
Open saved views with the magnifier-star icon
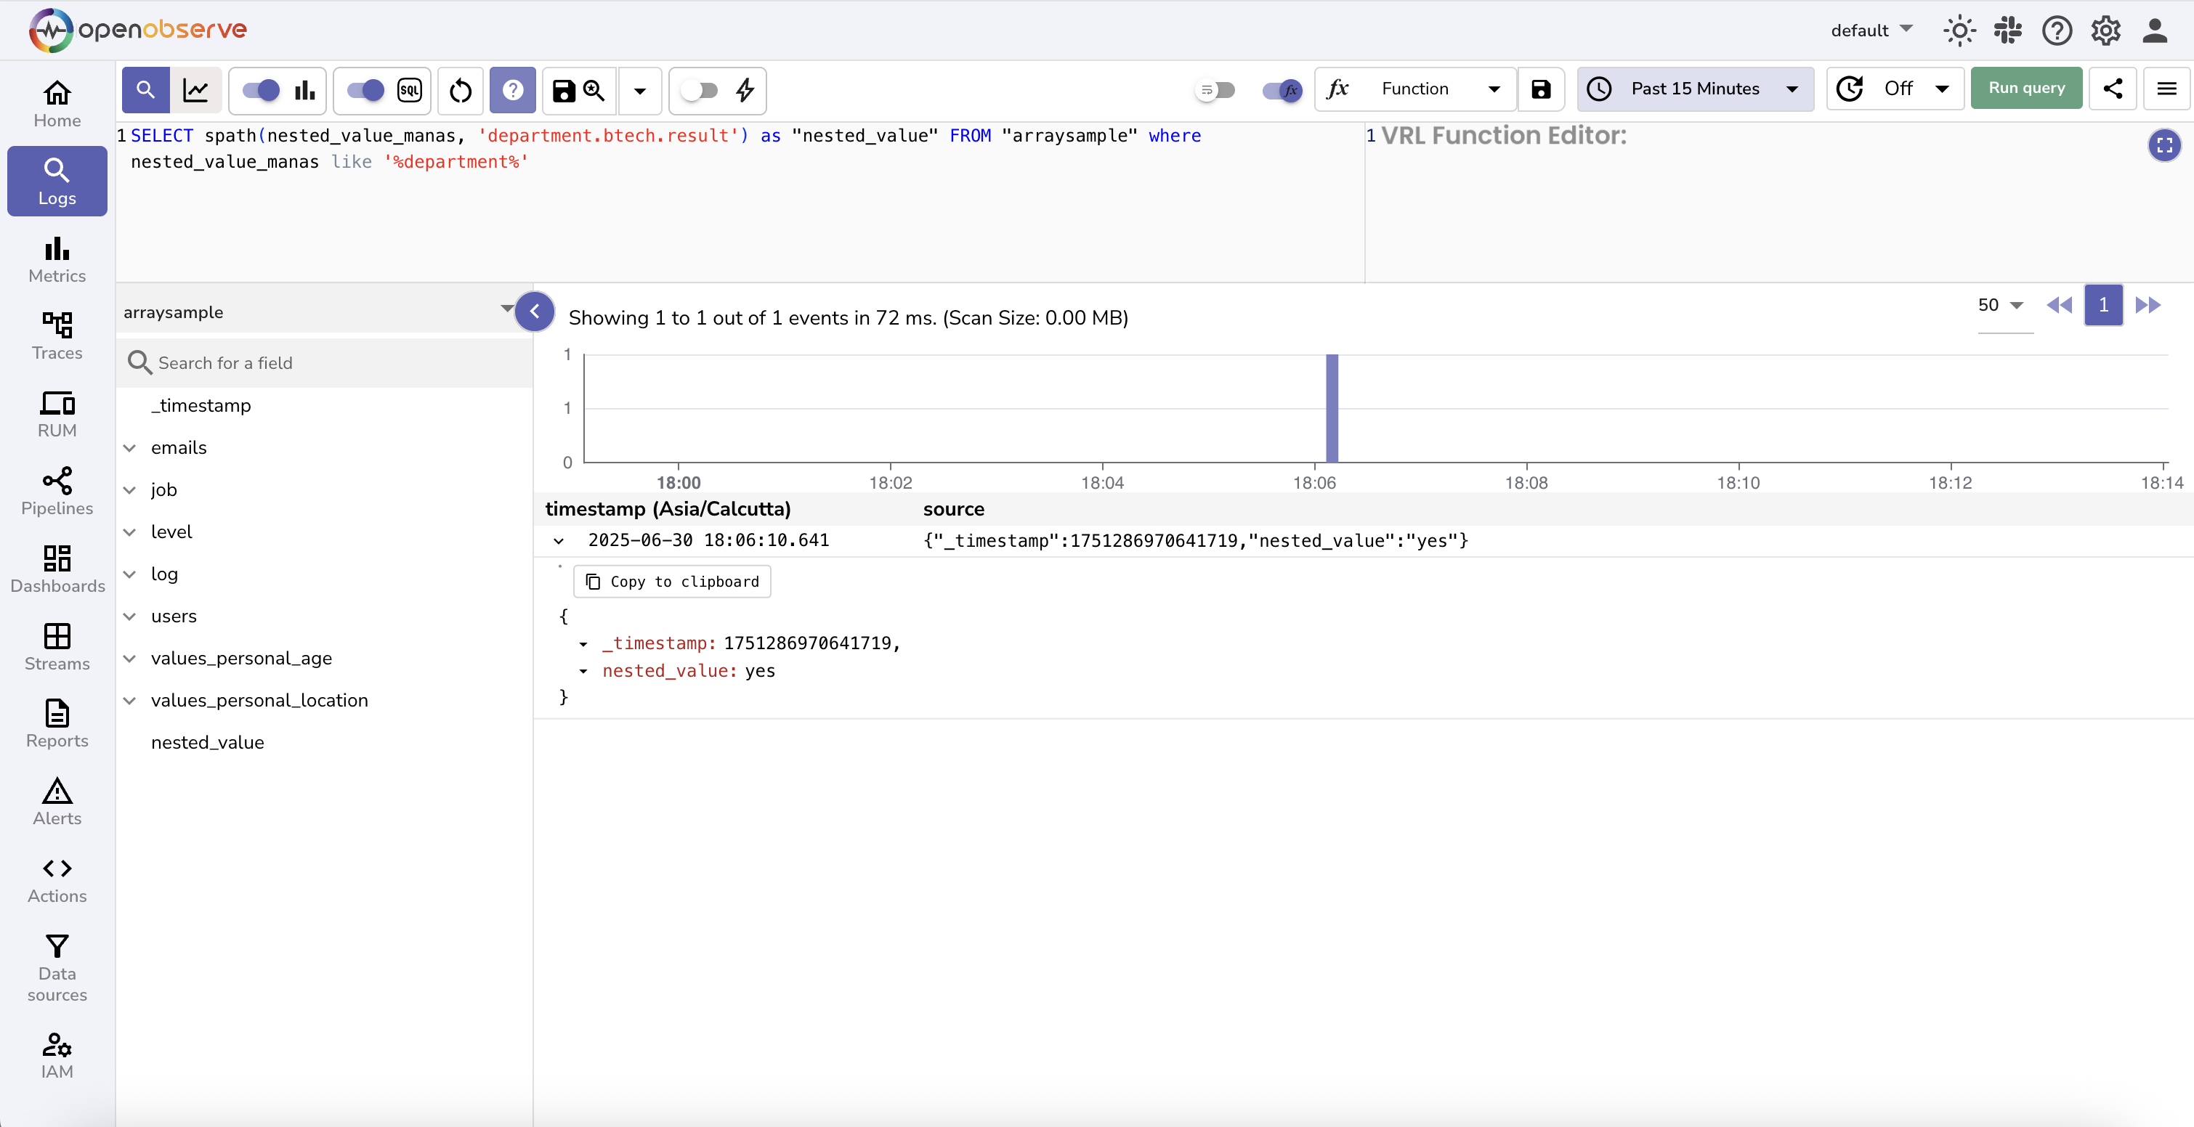[x=594, y=90]
